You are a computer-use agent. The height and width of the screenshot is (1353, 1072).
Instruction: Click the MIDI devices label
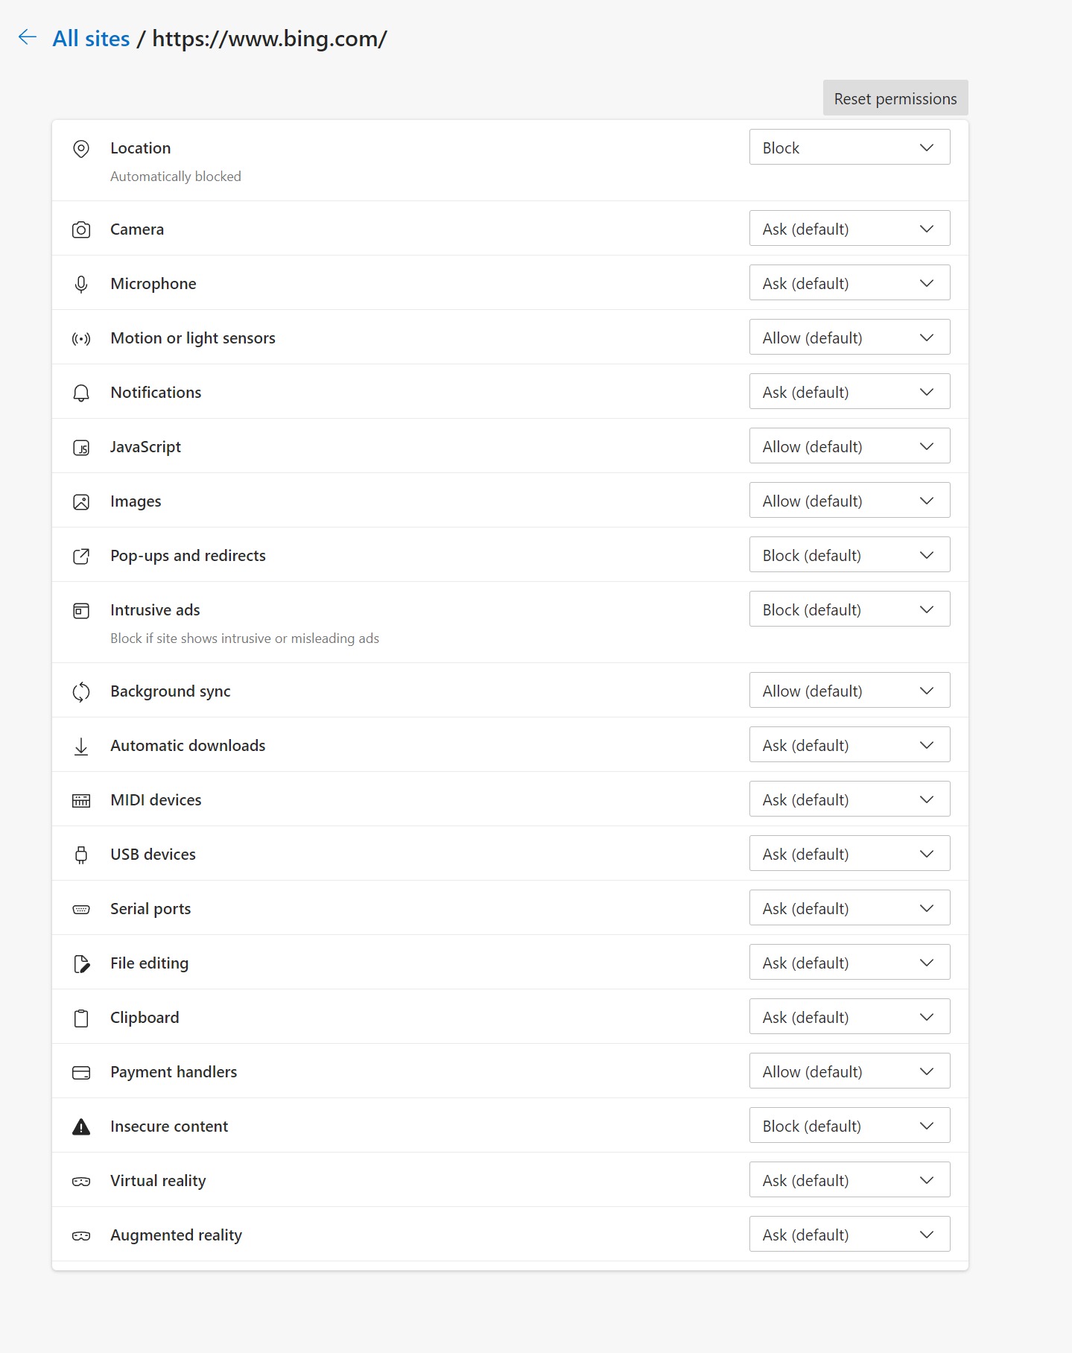[156, 800]
